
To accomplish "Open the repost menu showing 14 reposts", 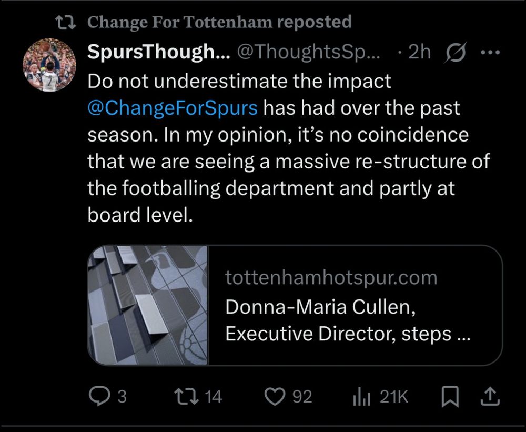I will (x=186, y=396).
